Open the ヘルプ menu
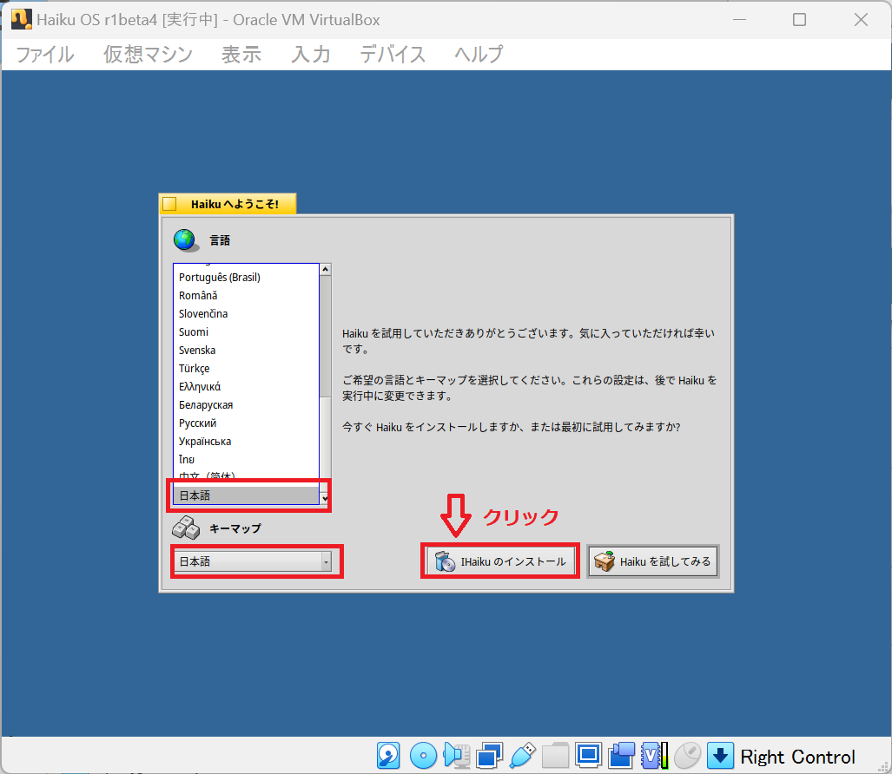The image size is (892, 774). (479, 55)
